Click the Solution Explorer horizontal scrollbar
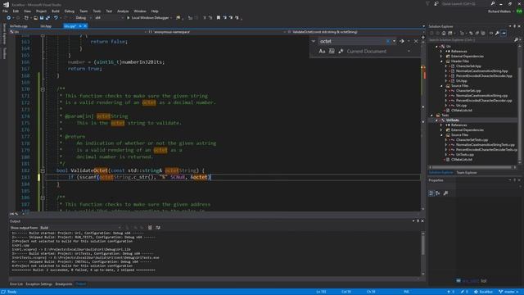 pos(472,167)
